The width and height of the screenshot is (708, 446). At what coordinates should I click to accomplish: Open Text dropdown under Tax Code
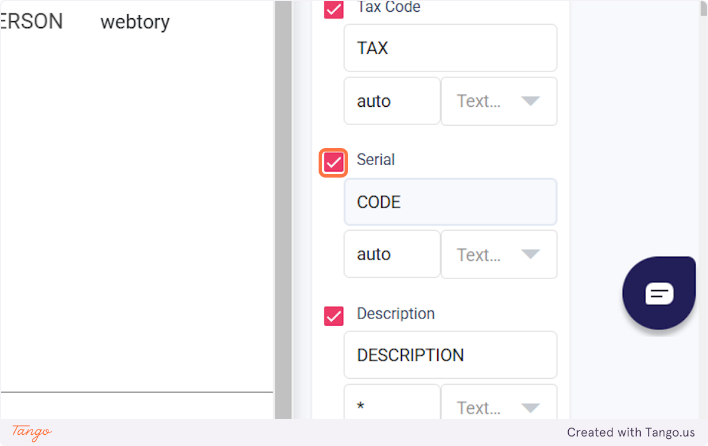tap(499, 101)
